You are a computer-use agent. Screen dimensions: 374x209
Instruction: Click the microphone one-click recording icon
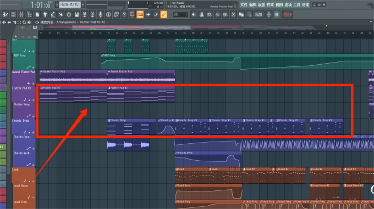(100, 14)
